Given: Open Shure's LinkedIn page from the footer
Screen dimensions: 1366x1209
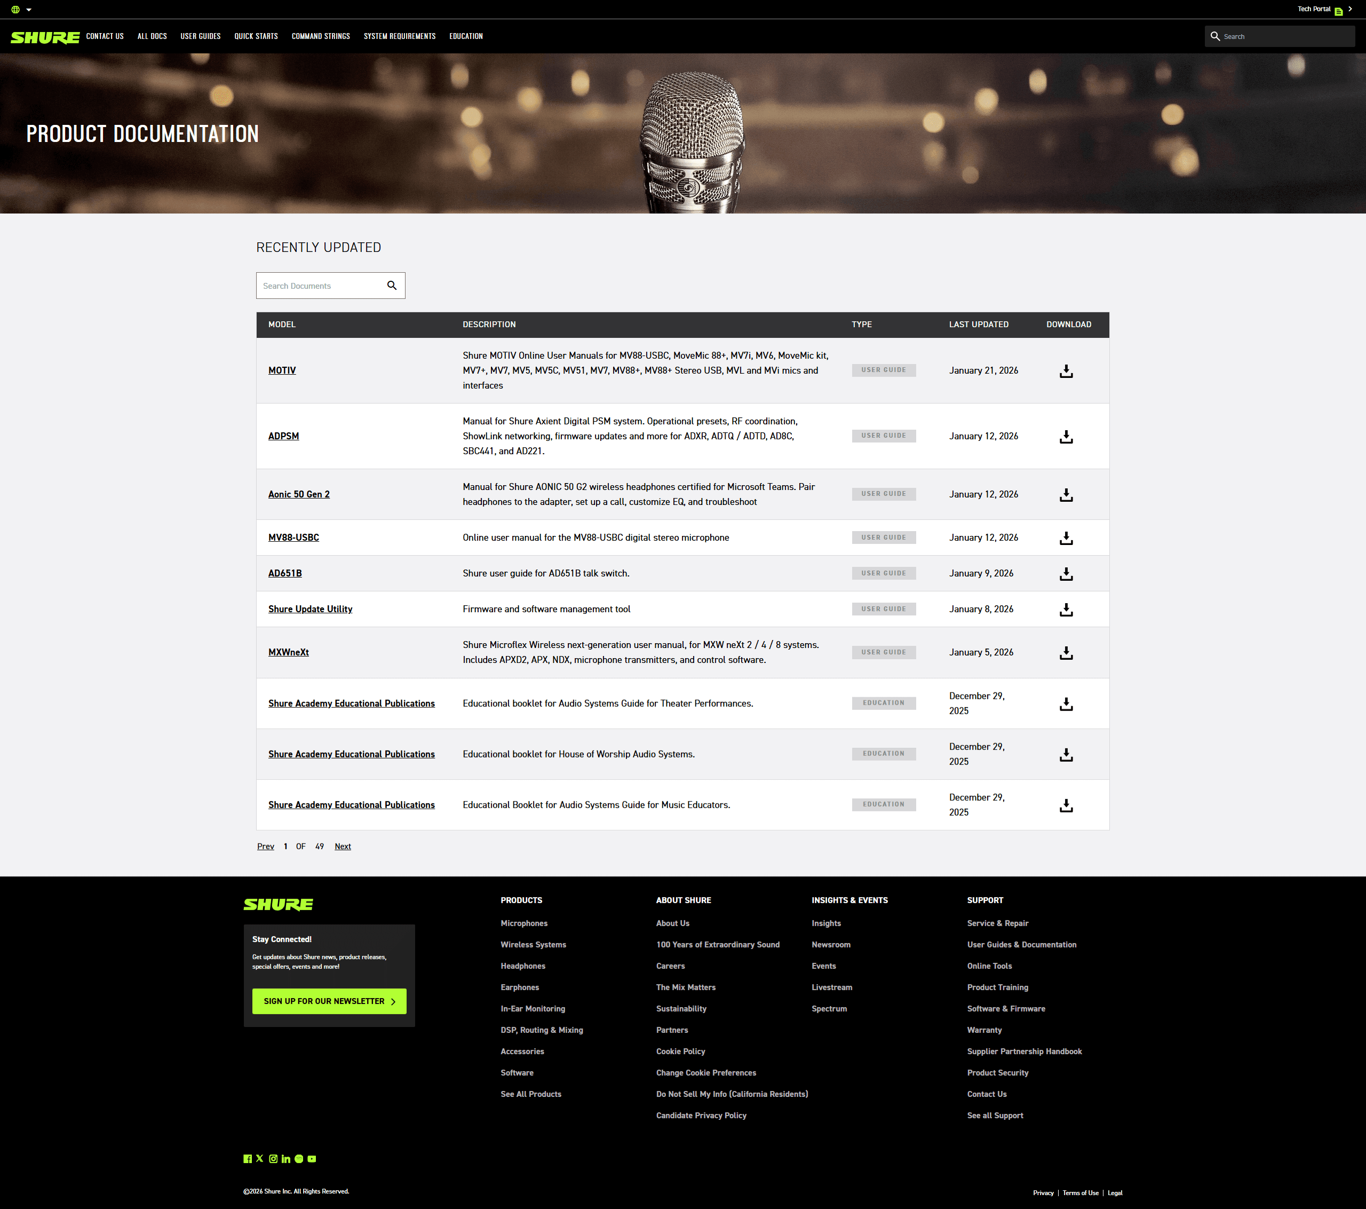Looking at the screenshot, I should pyautogui.click(x=286, y=1159).
